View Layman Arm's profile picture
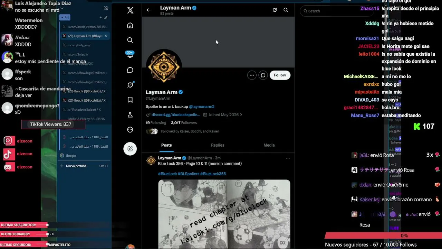 [x=164, y=67]
